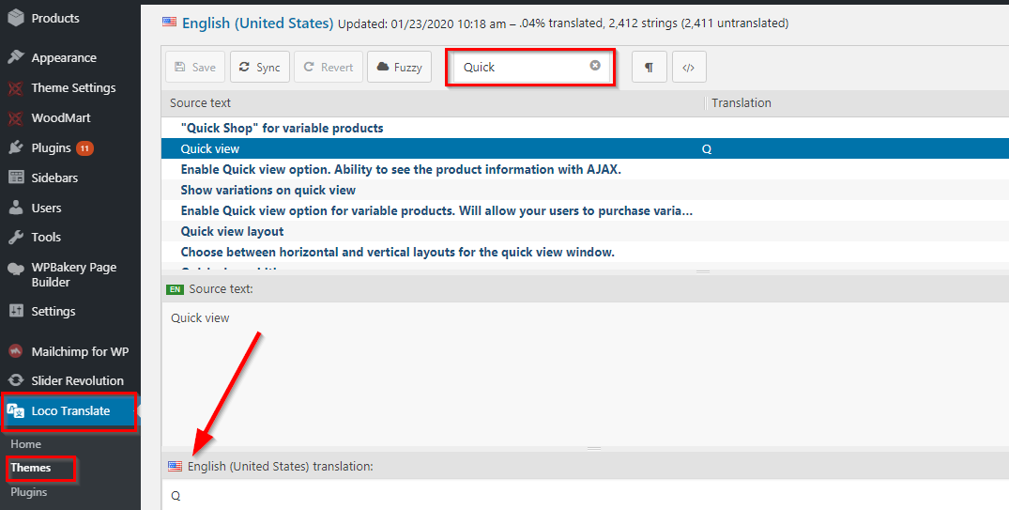
Task: Open Slider Revolution menu
Action: [x=77, y=380]
